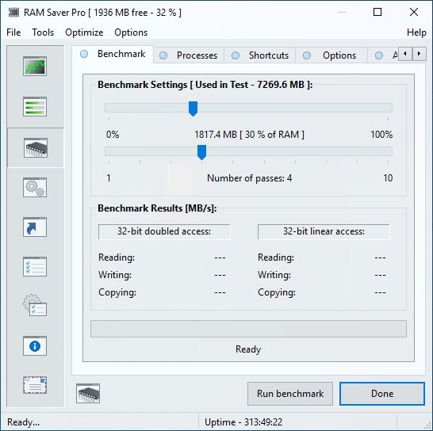The width and height of the screenshot is (433, 431).
Task: Open the shortcut arrow sidebar icon
Action: 35,227
